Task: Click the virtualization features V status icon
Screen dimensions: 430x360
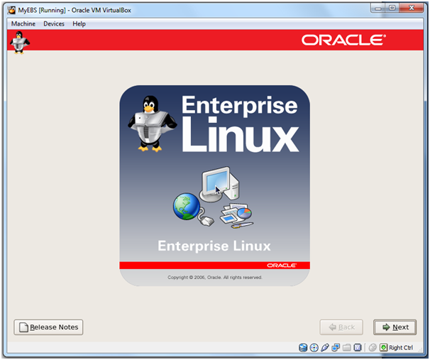Action: 358,348
